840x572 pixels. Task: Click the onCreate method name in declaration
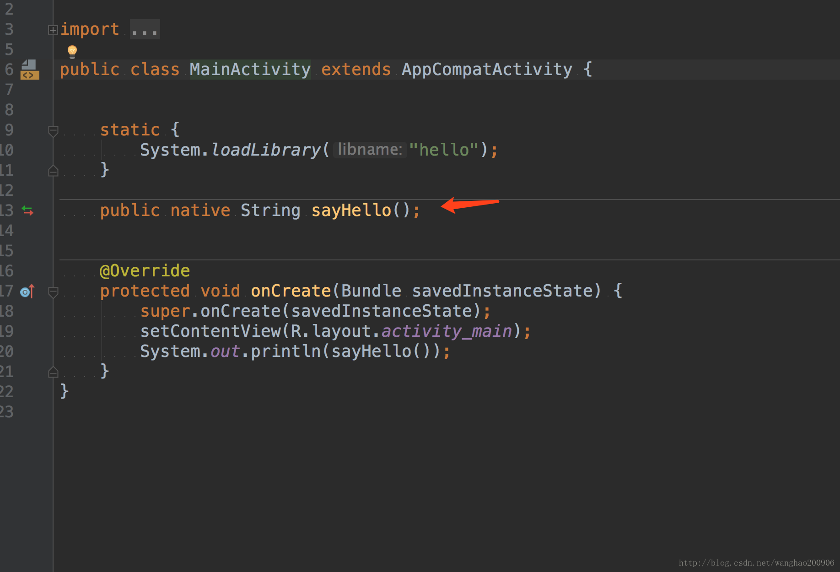(291, 291)
